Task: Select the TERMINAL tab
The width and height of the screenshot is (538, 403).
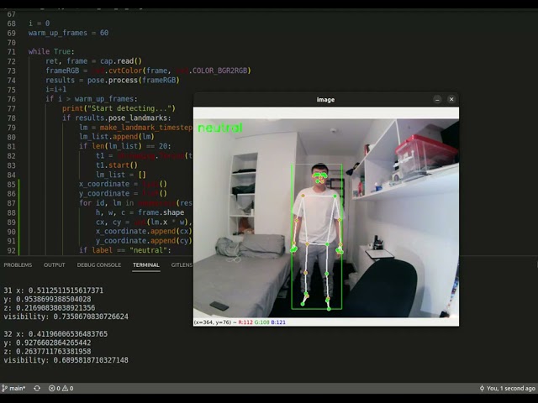Action: (x=146, y=265)
